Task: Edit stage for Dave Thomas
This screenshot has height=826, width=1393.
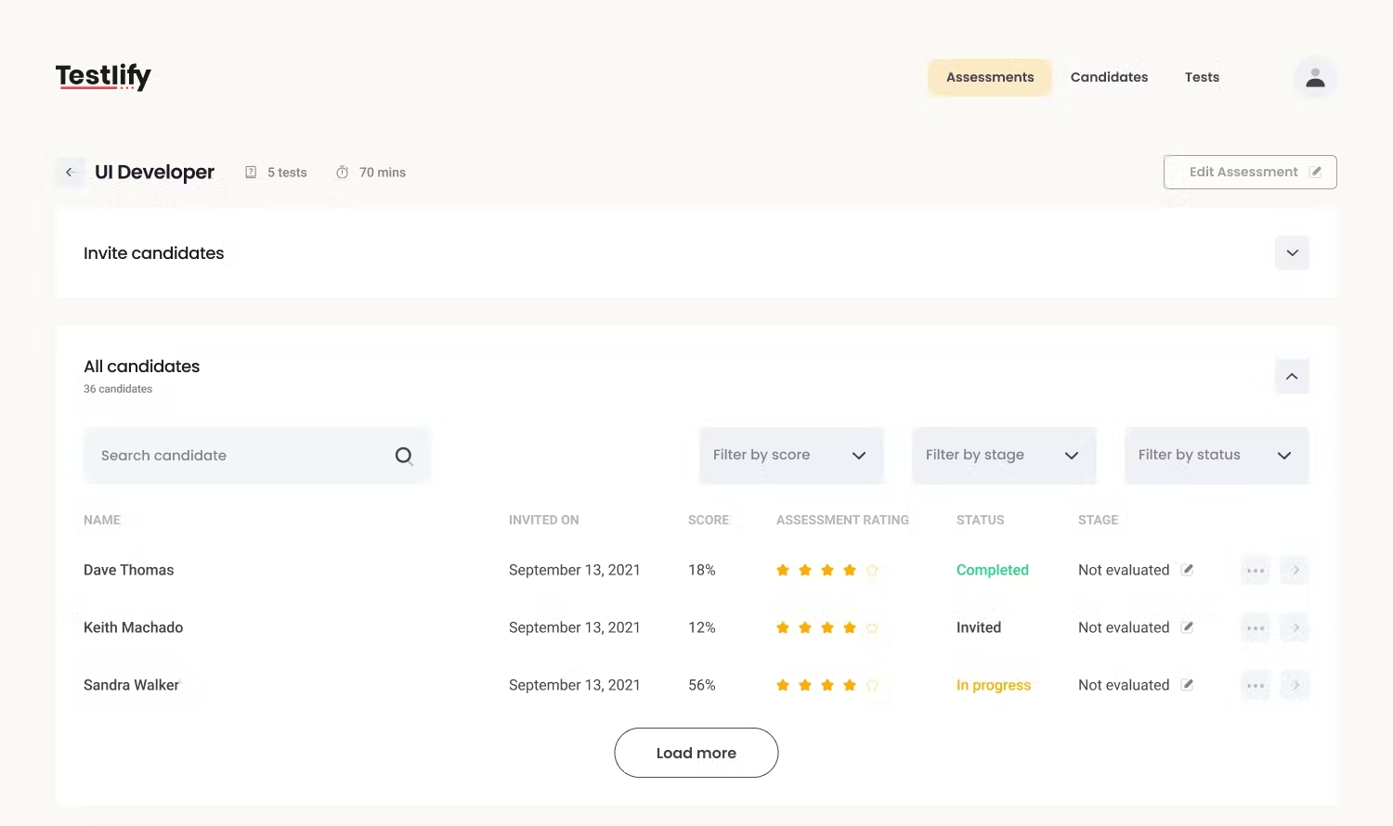Action: [x=1187, y=570]
